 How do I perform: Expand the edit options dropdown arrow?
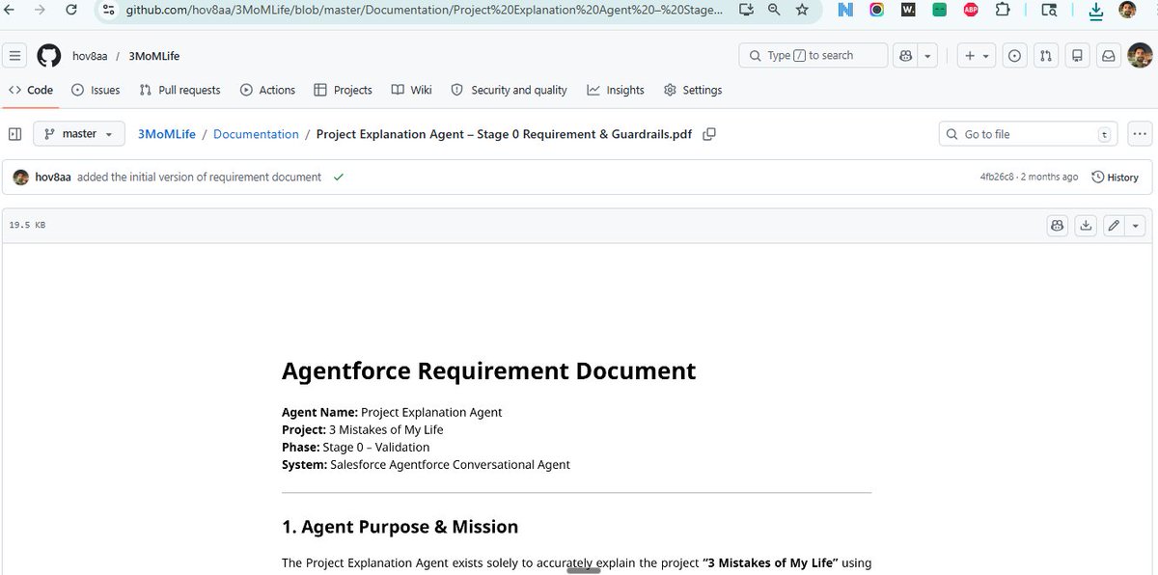pyautogui.click(x=1136, y=225)
